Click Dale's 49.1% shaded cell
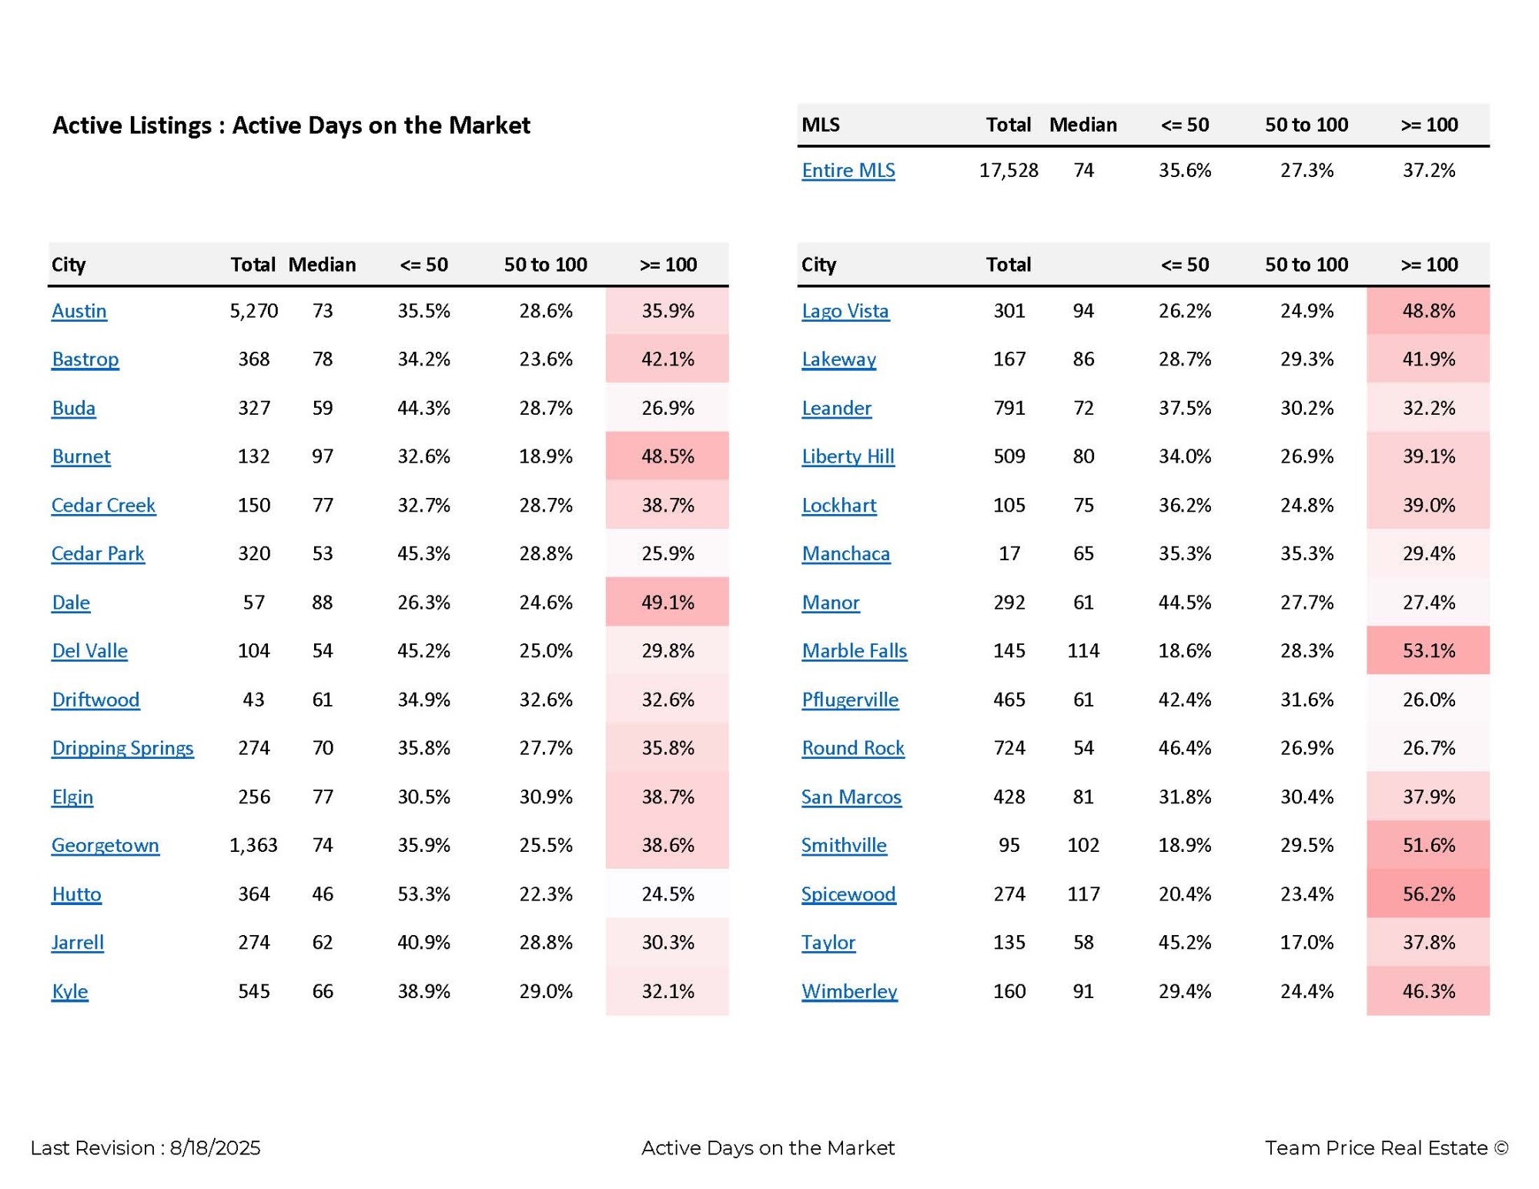The height and width of the screenshot is (1189, 1539). 667,602
